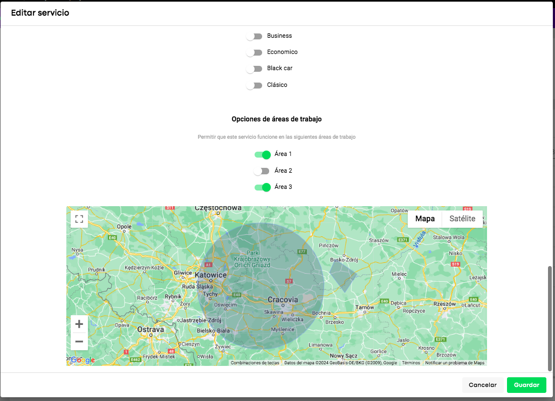Turn on the Clásico switch
This screenshot has width=555, height=401.
254,85
